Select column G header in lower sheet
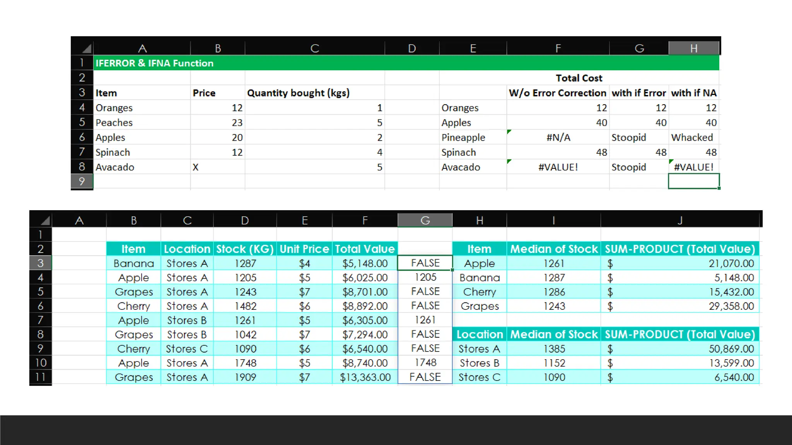The width and height of the screenshot is (792, 445). tap(425, 221)
